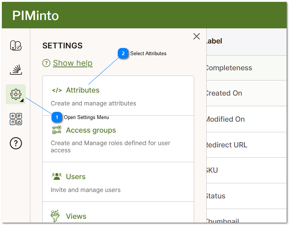Click the Show help link
Screen dimensions: 290x226
(73, 63)
